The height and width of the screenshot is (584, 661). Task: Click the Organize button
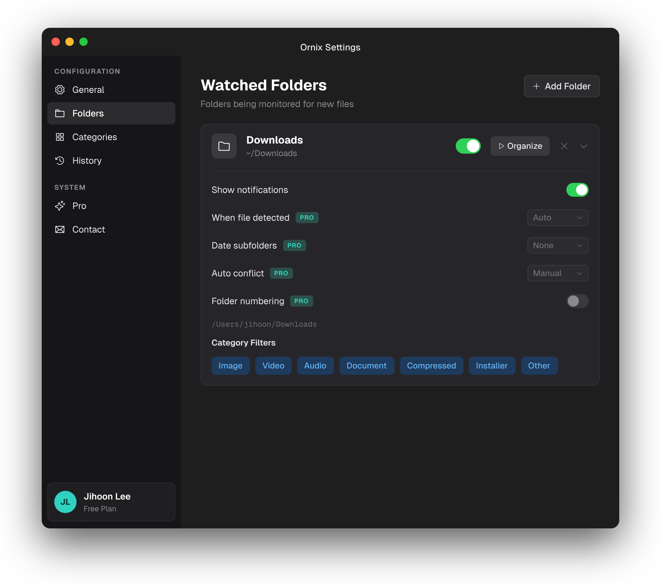click(520, 146)
